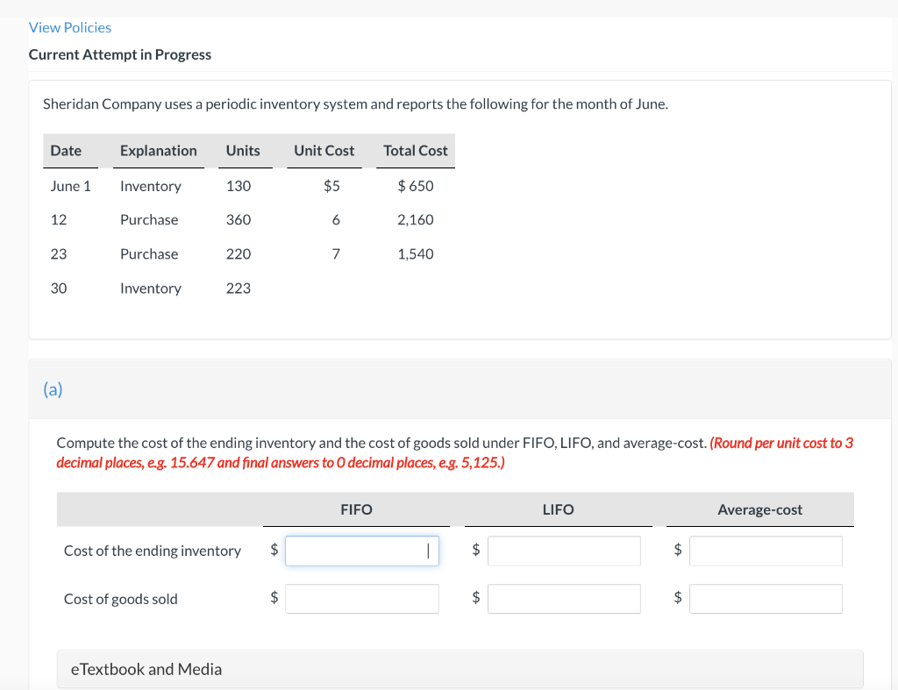Click the red rounding instruction text

455,452
